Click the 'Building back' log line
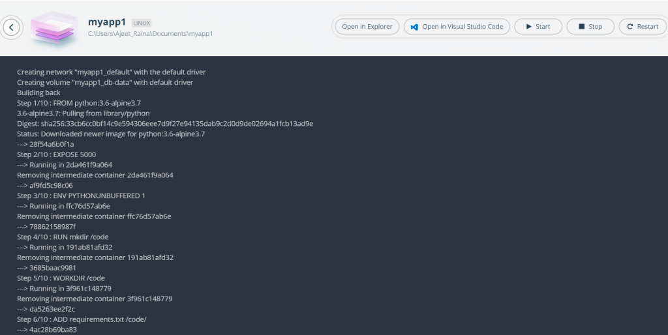The image size is (668, 335). pyautogui.click(x=38, y=93)
